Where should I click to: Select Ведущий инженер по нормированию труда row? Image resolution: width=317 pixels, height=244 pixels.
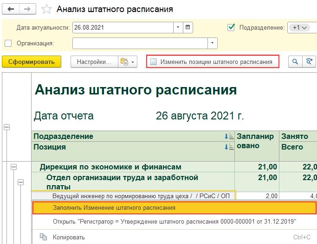(133, 196)
